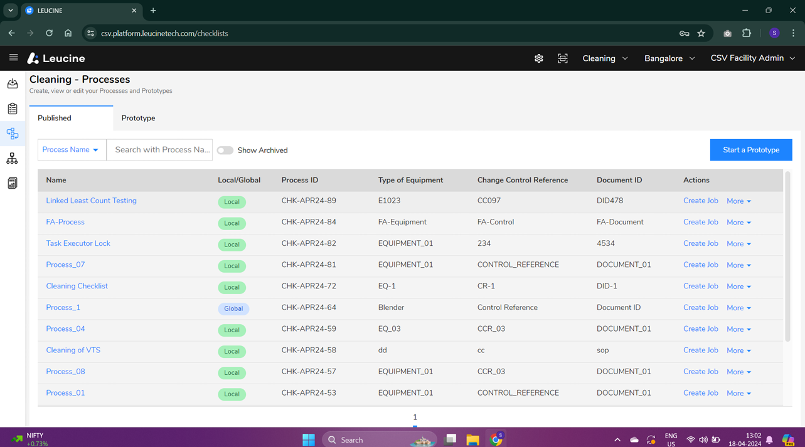Toggle the Show Archived switch

pyautogui.click(x=225, y=150)
